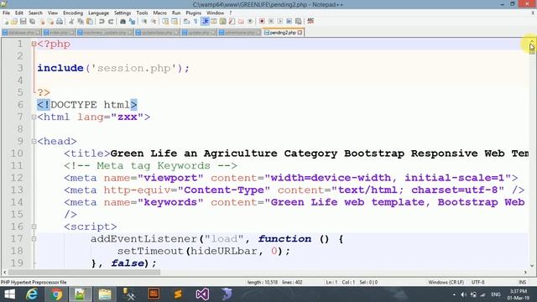The image size is (537, 302).
Task: Open the Settings menu
Action: [x=123, y=13]
